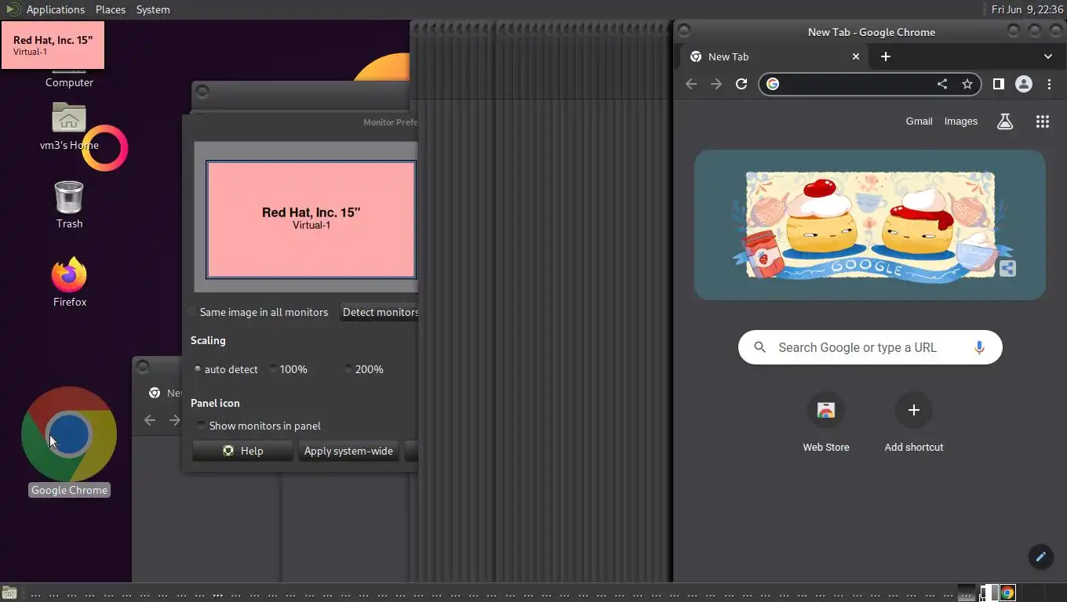Click Detect monitors button

coord(380,312)
